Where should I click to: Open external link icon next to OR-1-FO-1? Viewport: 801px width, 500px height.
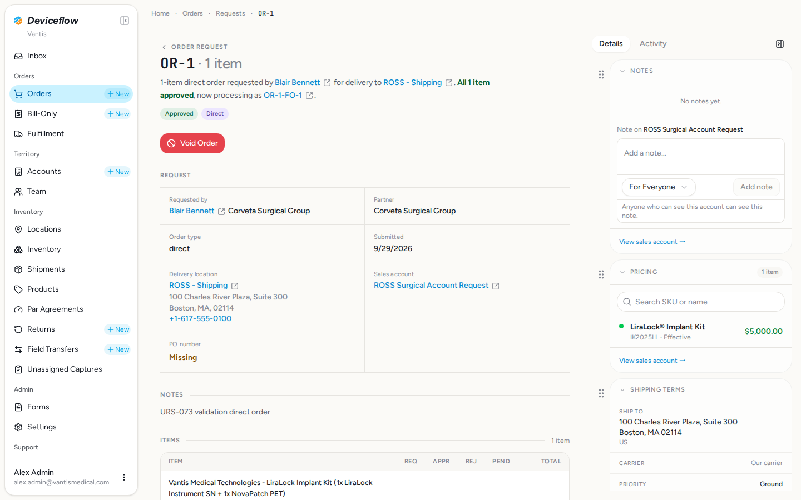pos(309,96)
